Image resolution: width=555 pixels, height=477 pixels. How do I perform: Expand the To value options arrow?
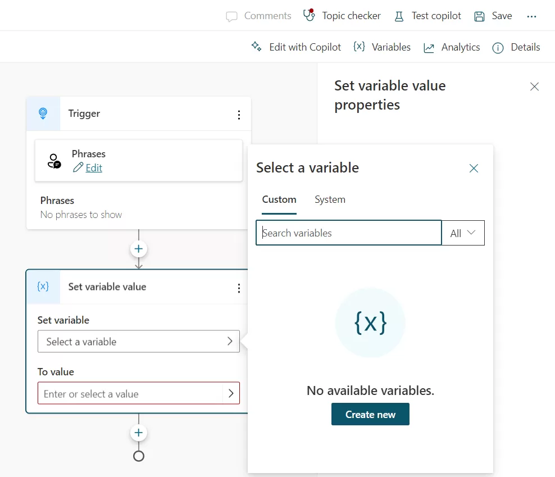tap(231, 394)
